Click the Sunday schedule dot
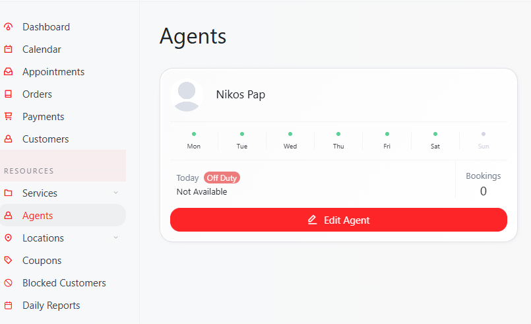 point(484,134)
